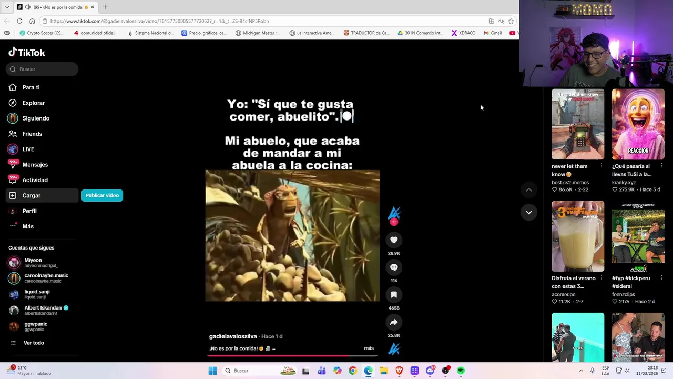Open #fyp #kickperu video thumbnail

coord(638,236)
